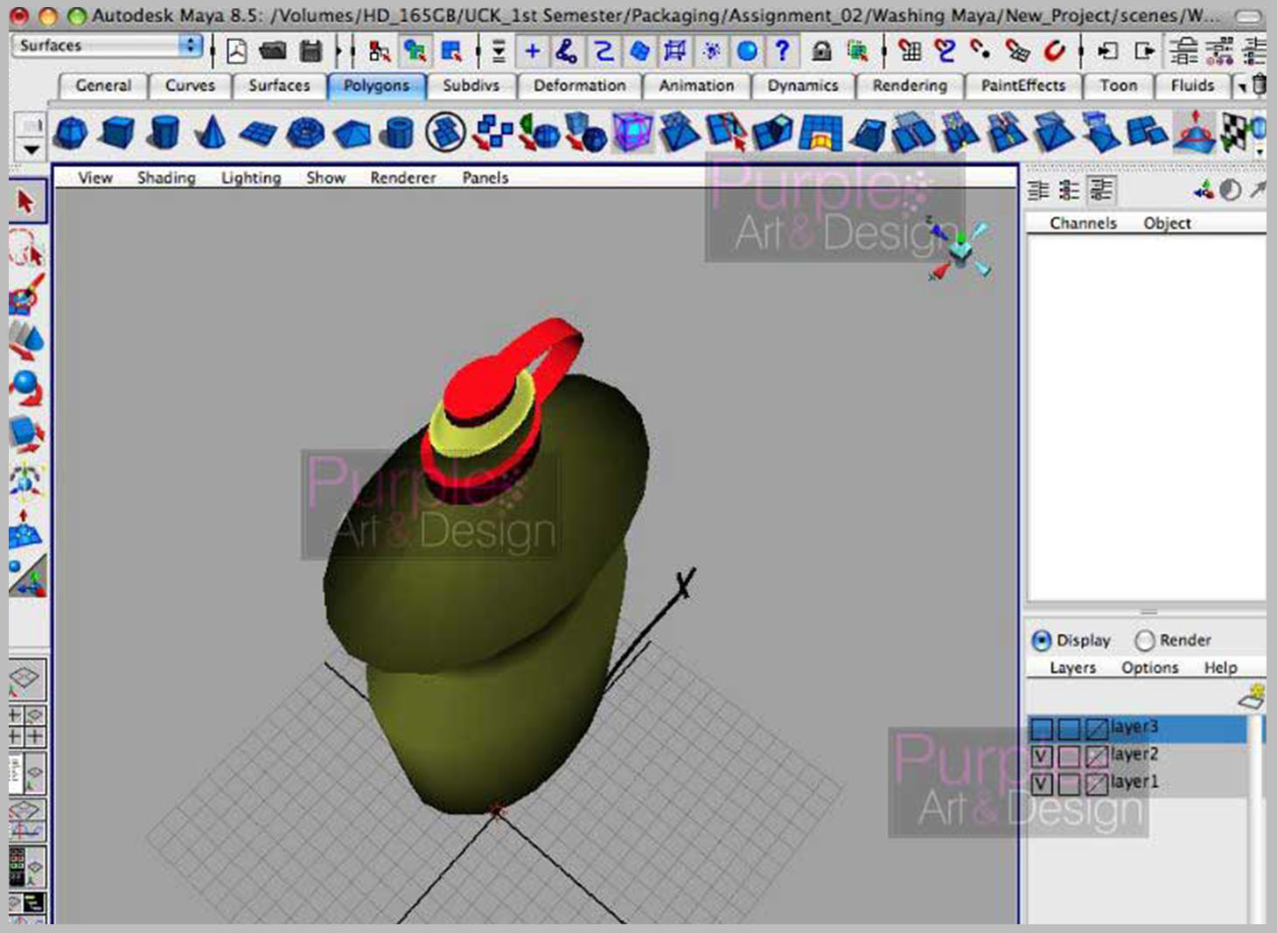Image resolution: width=1277 pixels, height=933 pixels.
Task: Activate the Select arrow tool
Action: pos(26,202)
